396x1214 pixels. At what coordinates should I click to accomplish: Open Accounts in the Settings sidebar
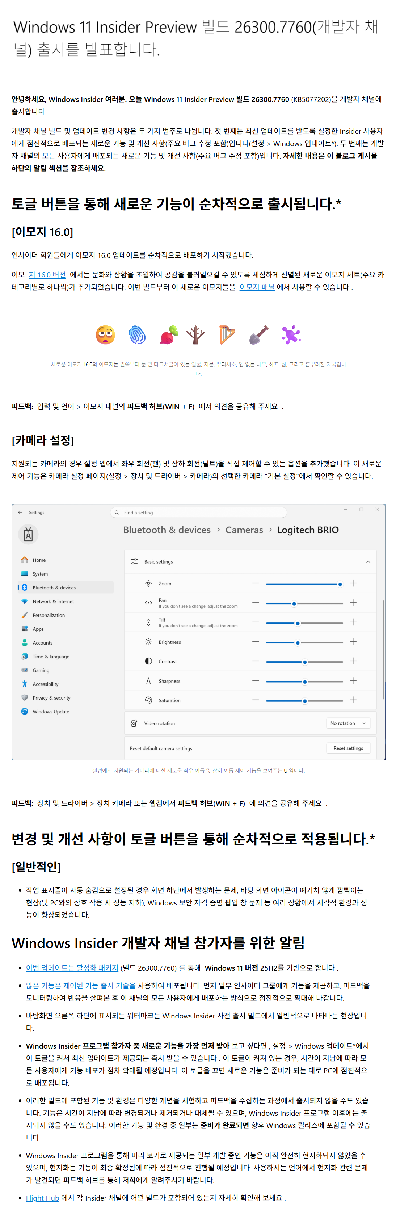[66, 642]
